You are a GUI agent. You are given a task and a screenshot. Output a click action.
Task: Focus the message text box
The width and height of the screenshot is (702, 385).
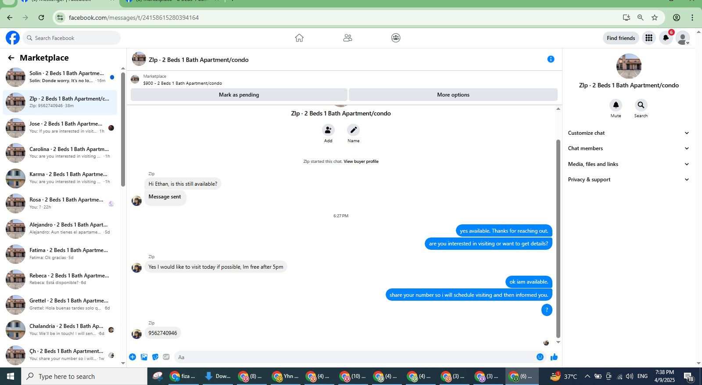(354, 357)
